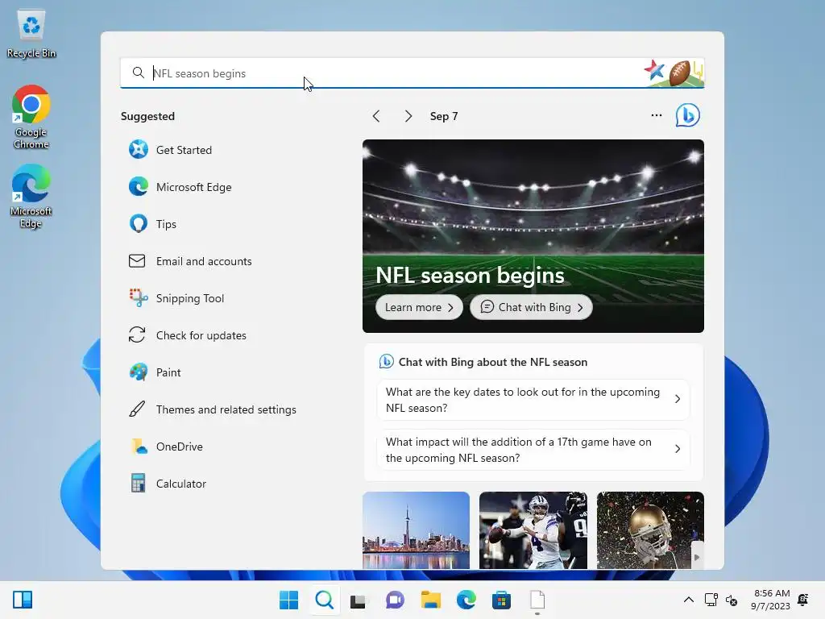Go to the previous day's highlight
The image size is (825, 619).
pos(376,116)
